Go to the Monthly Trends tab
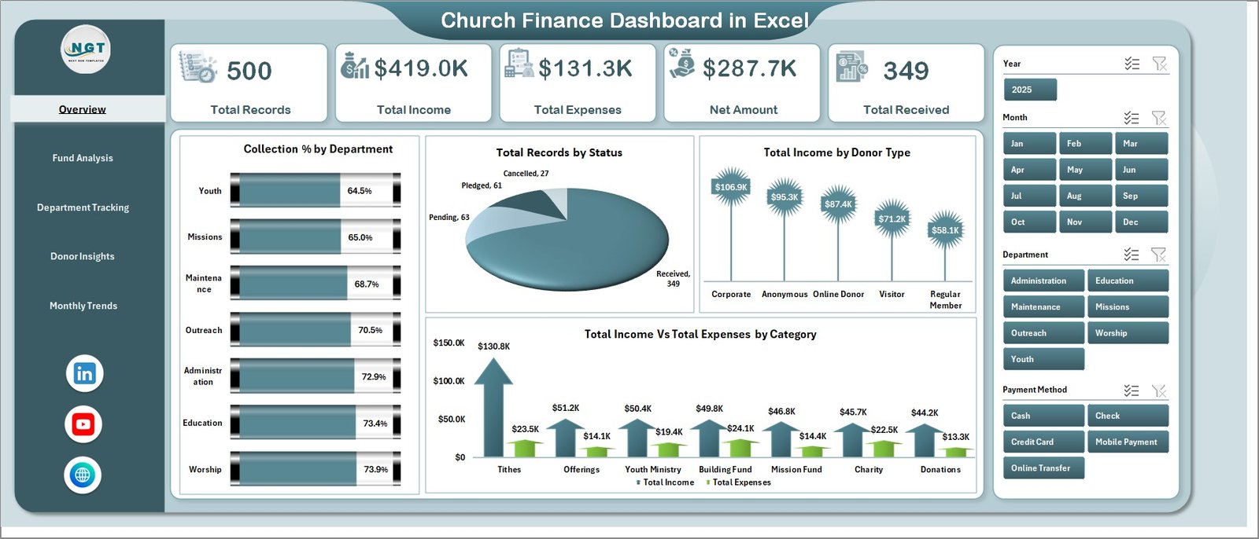This screenshot has width=1259, height=539. click(x=83, y=306)
